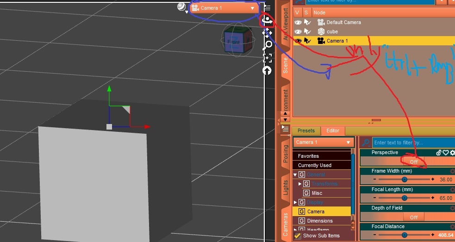Open Depth of Field settings gear

(x=452, y=208)
